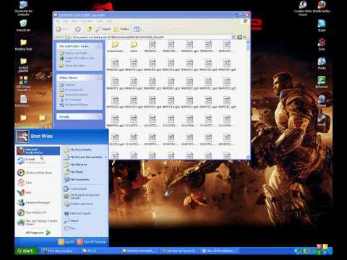
Task: Collapse the Other Places panel
Action: coord(98,77)
